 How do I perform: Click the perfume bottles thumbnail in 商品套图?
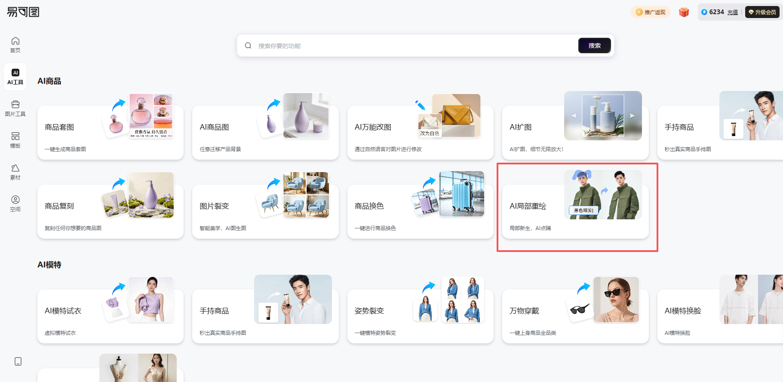[x=151, y=116]
